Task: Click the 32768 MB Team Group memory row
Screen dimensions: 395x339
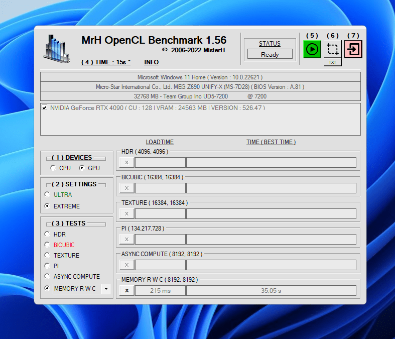Action: point(200,96)
